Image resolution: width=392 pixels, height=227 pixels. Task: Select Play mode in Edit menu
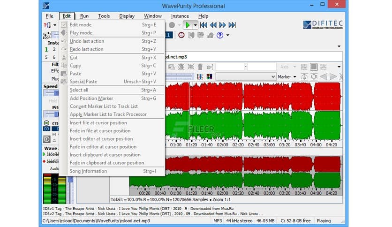tap(112, 33)
